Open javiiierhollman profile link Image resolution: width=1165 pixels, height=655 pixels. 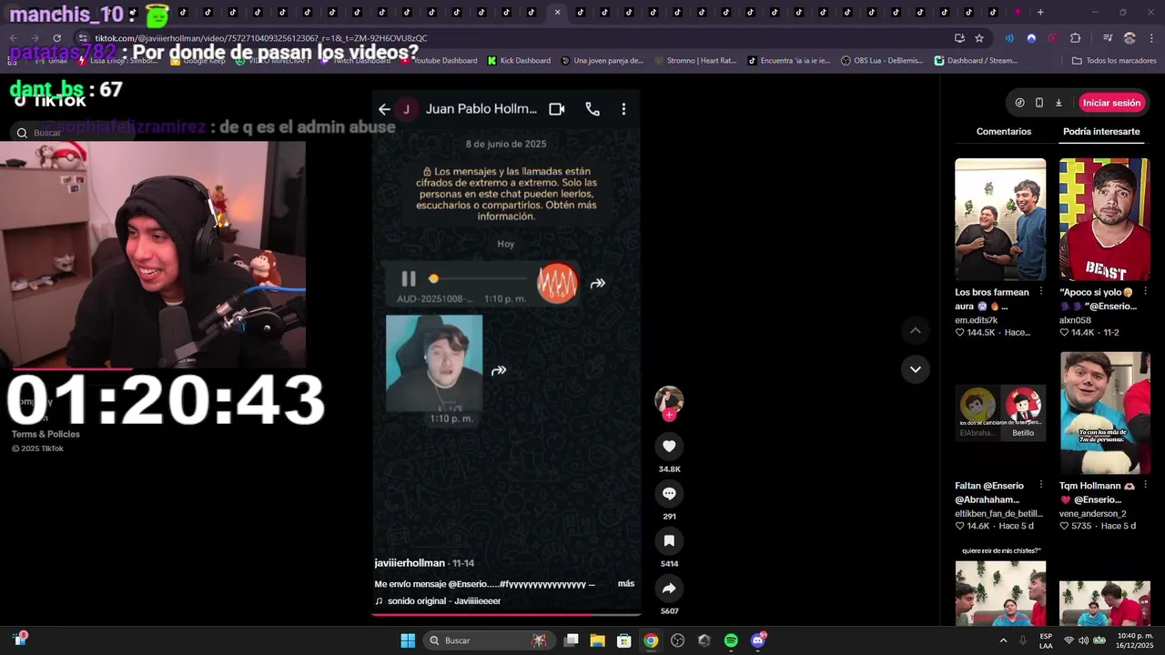pyautogui.click(x=410, y=563)
